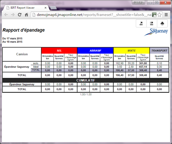172x144 pixels.
Task: Click the browser forward arrow
Action: pos(13,15)
